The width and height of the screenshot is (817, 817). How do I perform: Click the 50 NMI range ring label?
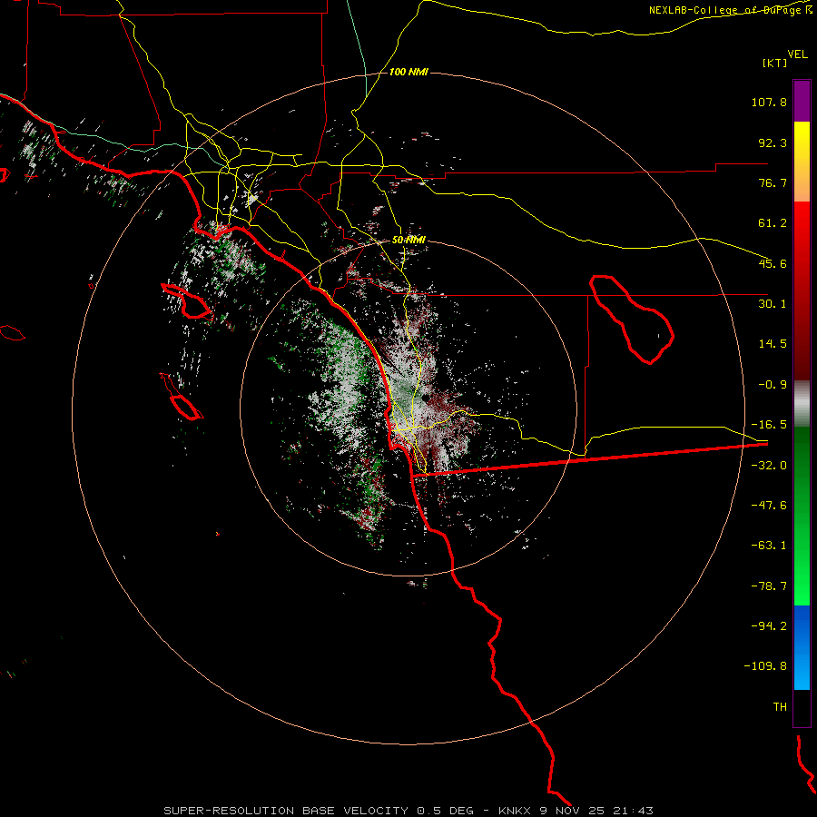(x=408, y=241)
